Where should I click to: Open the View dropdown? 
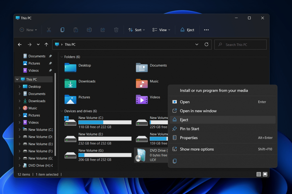click(161, 30)
